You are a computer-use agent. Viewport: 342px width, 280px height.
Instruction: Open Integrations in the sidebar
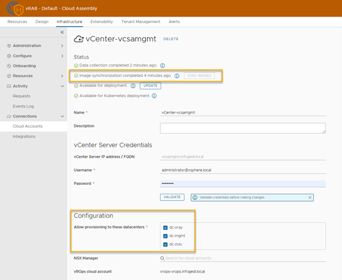point(24,136)
